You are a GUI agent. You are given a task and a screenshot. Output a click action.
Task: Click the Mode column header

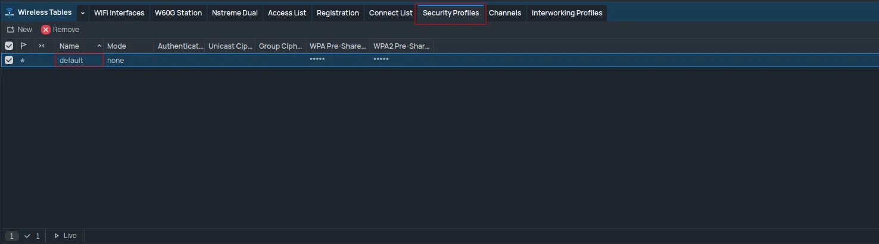click(117, 46)
